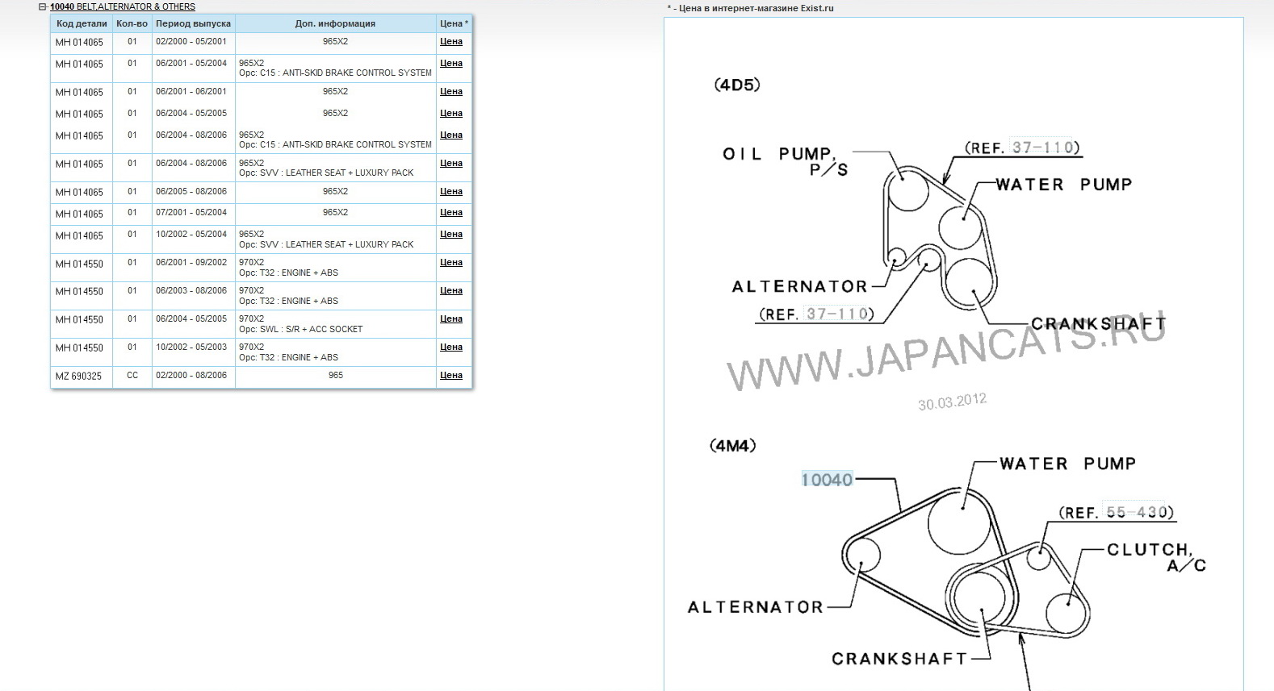Click the Код детали column header

click(82, 23)
